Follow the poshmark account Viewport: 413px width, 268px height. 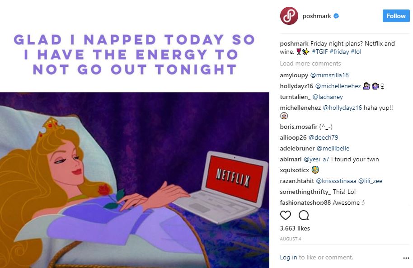point(396,16)
